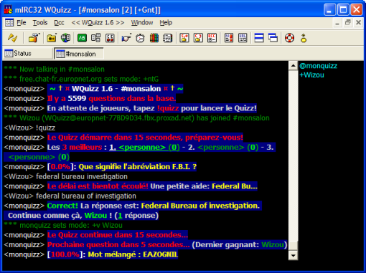Screen dimensions: 366x273
Task: Click 'Correct! La réponse est' line
Action: [x=154, y=206]
